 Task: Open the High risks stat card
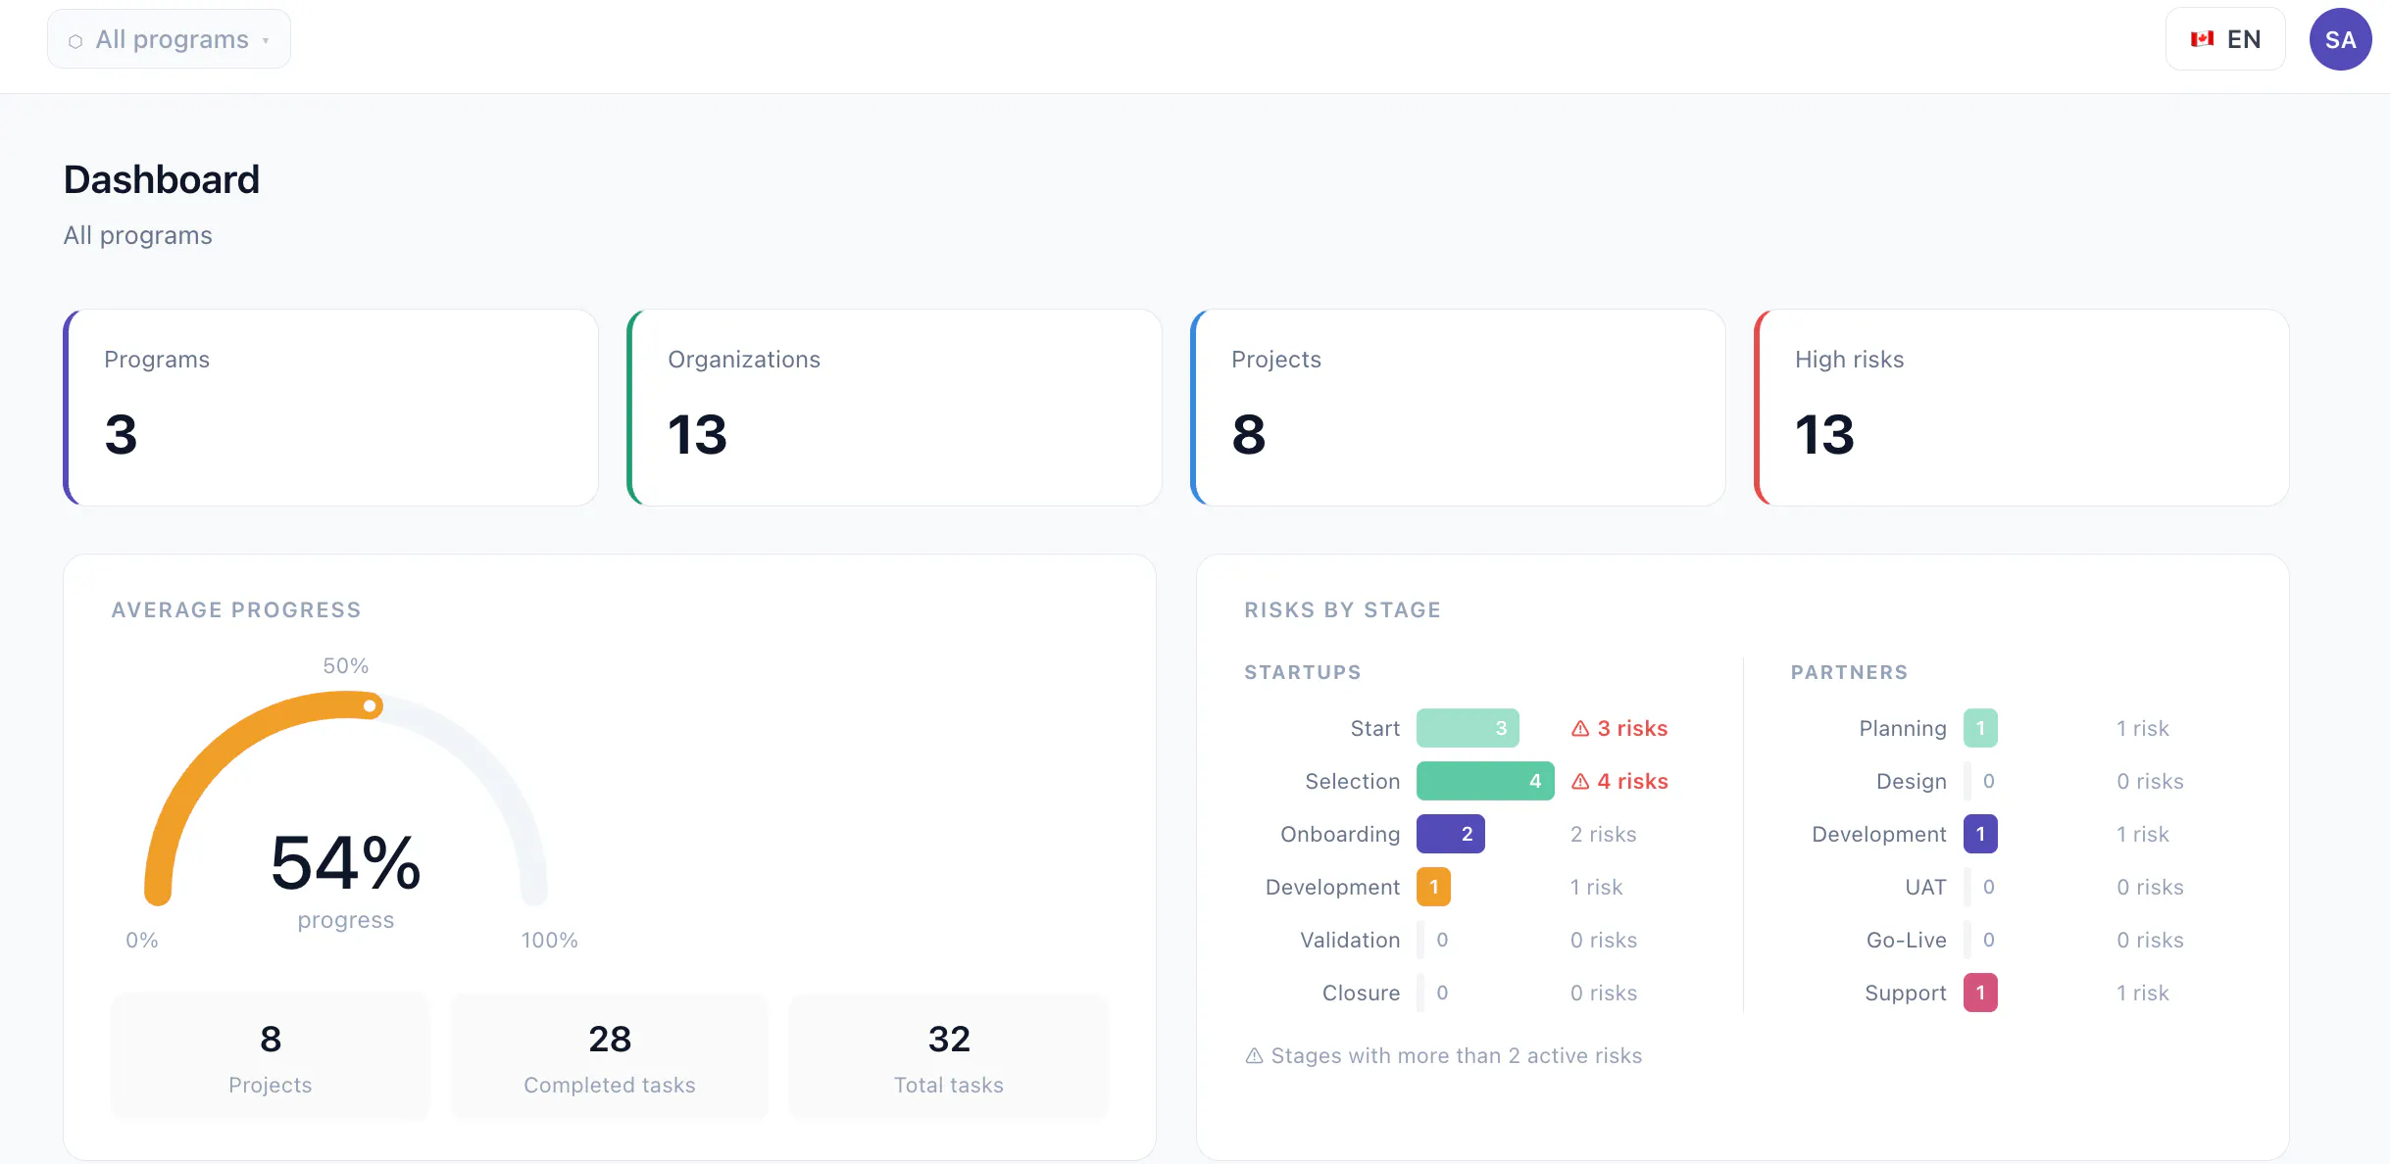coord(2022,408)
